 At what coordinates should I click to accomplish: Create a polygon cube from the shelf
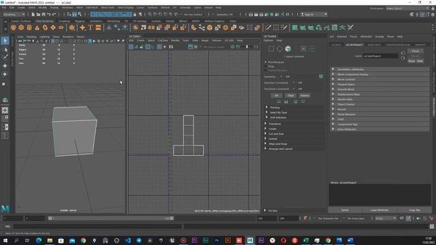click(21, 27)
